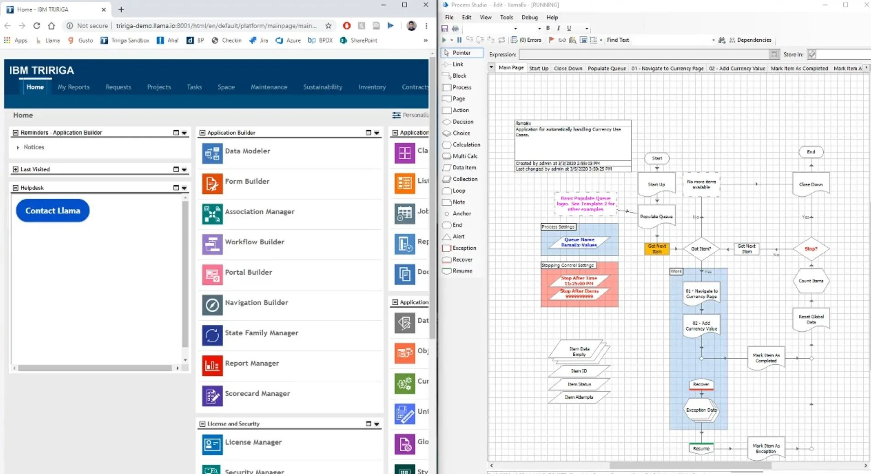Open Helpdesk section dropdown arrow
The height and width of the screenshot is (474, 871).
(x=184, y=188)
